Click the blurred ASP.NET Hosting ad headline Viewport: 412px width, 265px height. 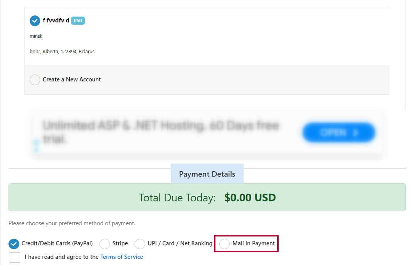(161, 132)
